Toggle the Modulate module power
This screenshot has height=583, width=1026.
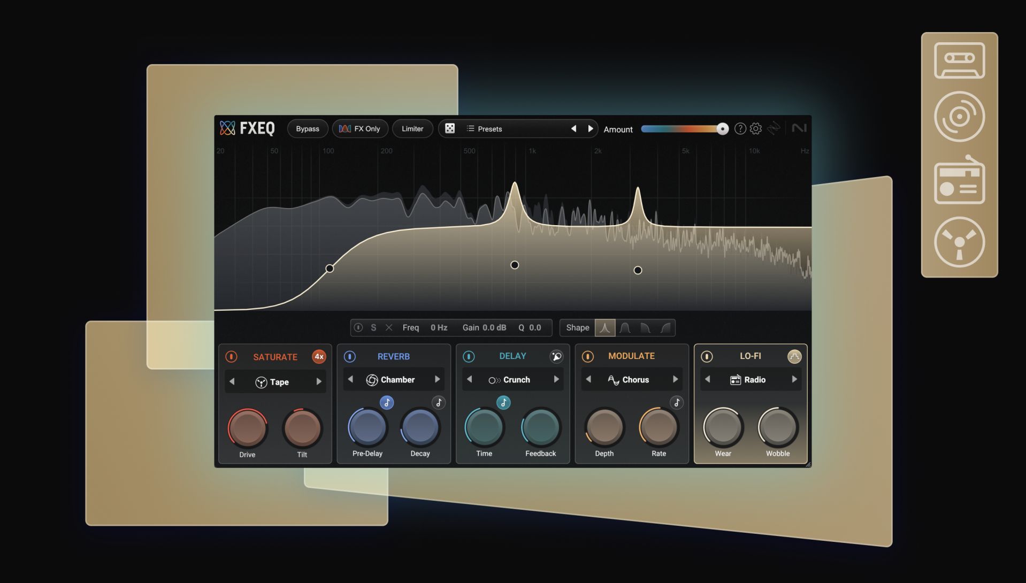[x=587, y=357]
